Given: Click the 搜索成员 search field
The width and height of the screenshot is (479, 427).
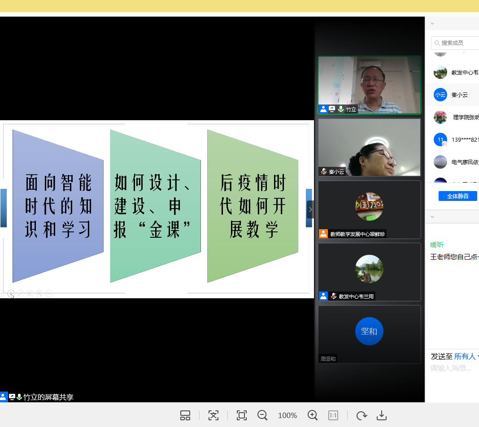Looking at the screenshot, I should pos(457,43).
